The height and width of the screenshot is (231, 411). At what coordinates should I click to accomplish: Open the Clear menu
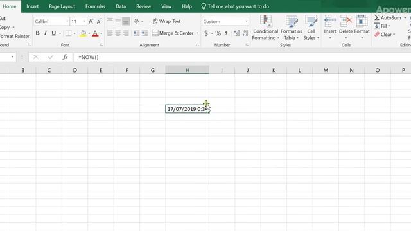(385, 34)
